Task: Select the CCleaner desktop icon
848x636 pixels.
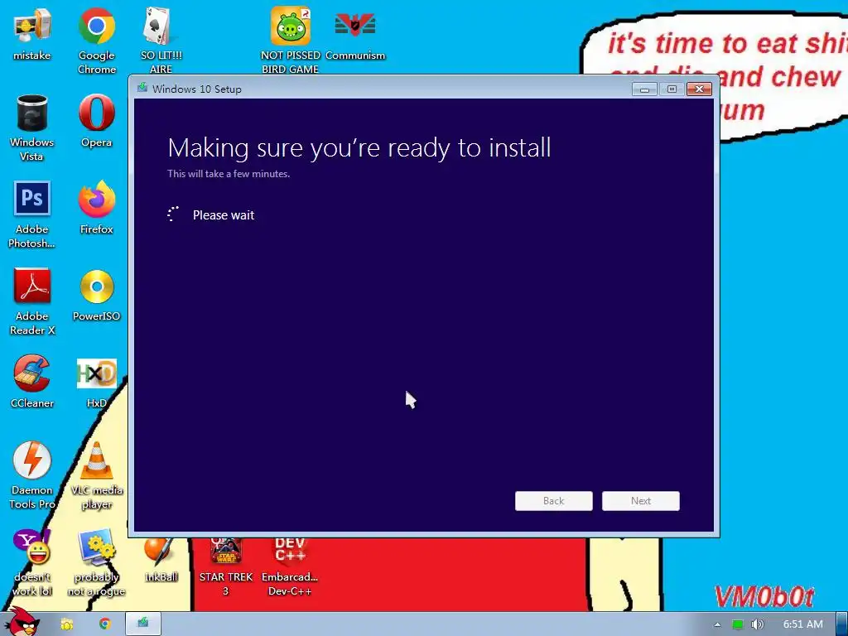Action: click(32, 381)
